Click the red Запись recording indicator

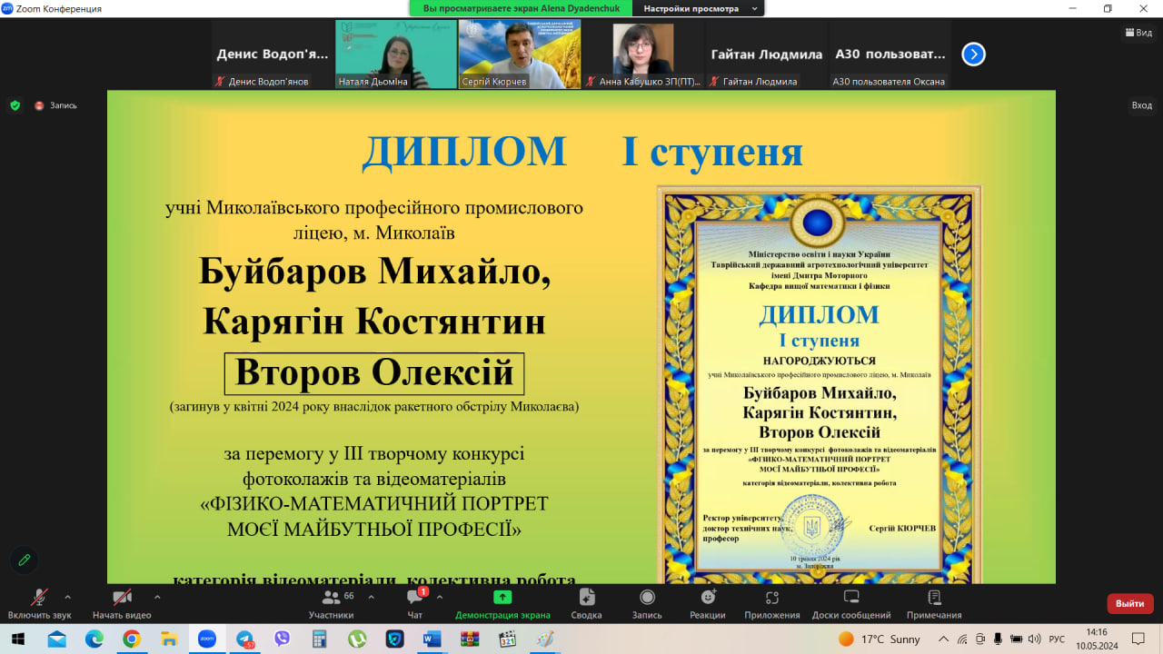click(x=55, y=105)
